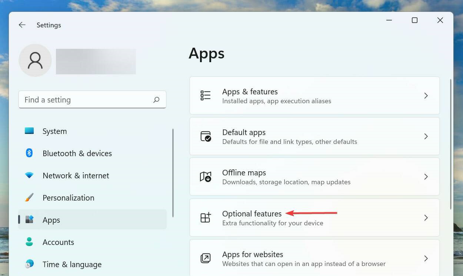The width and height of the screenshot is (463, 276).
Task: Click the Personalization paintbrush icon
Action: coord(29,198)
